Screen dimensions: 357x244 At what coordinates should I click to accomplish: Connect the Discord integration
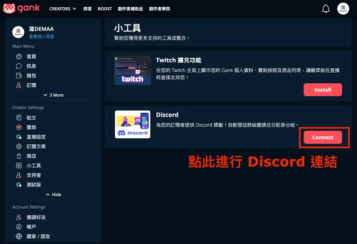pos(323,137)
